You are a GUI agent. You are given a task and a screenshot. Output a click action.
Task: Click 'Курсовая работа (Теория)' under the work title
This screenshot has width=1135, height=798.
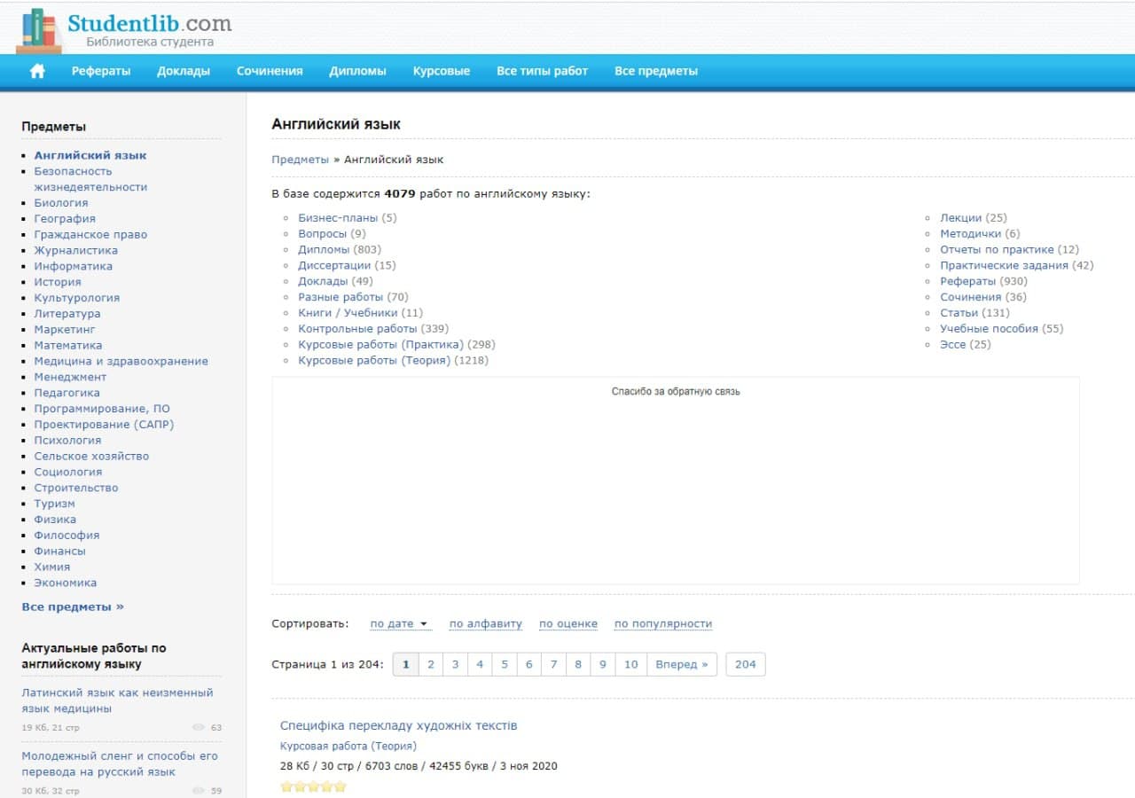tap(348, 747)
